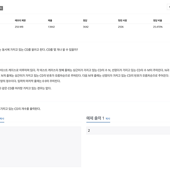
Task: Click the 제출 column header
Action: click(x=50, y=20)
